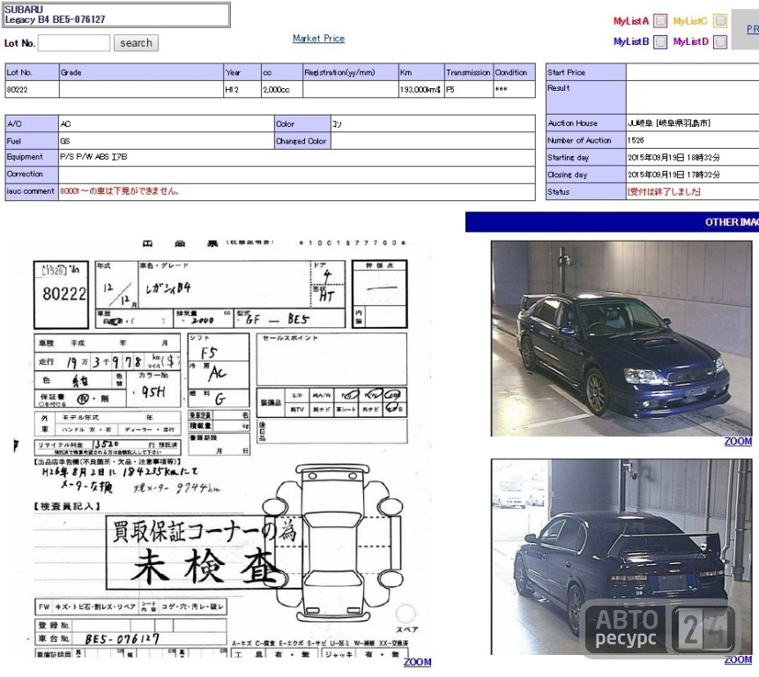The height and width of the screenshot is (677, 759).
Task: Click the red iauc comment text
Action: point(119,191)
